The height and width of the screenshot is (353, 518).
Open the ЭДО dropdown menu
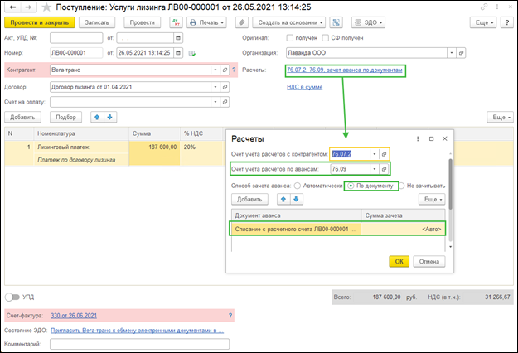[x=368, y=22]
